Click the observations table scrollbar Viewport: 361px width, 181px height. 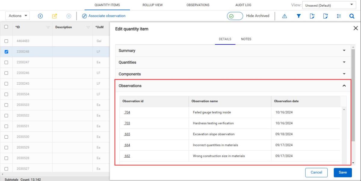click(x=344, y=135)
